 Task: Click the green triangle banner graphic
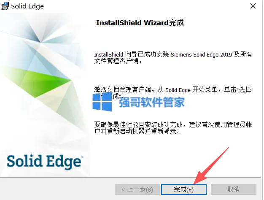(36, 81)
